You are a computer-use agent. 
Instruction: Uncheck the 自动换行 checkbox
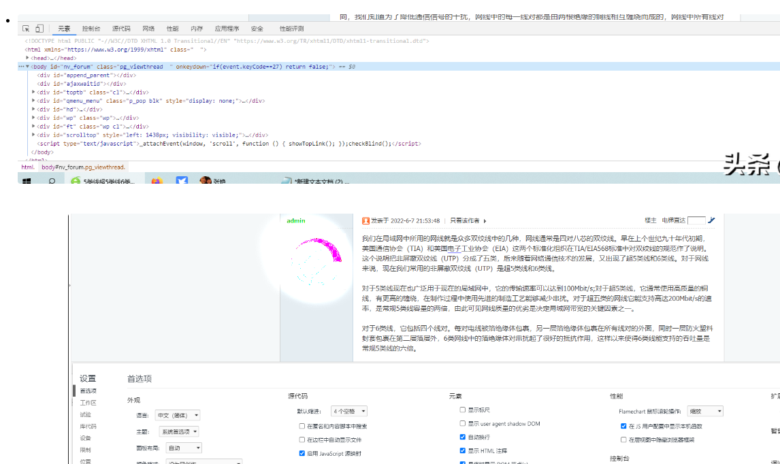463,437
